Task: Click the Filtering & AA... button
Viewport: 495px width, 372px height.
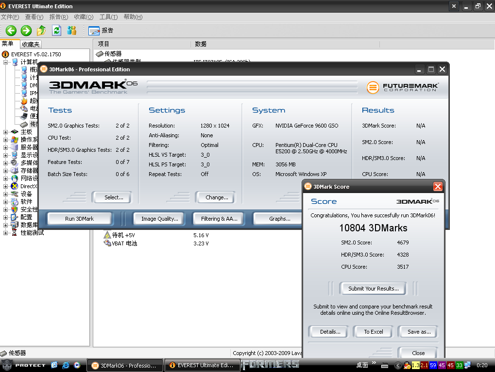Action: pyautogui.click(x=219, y=219)
